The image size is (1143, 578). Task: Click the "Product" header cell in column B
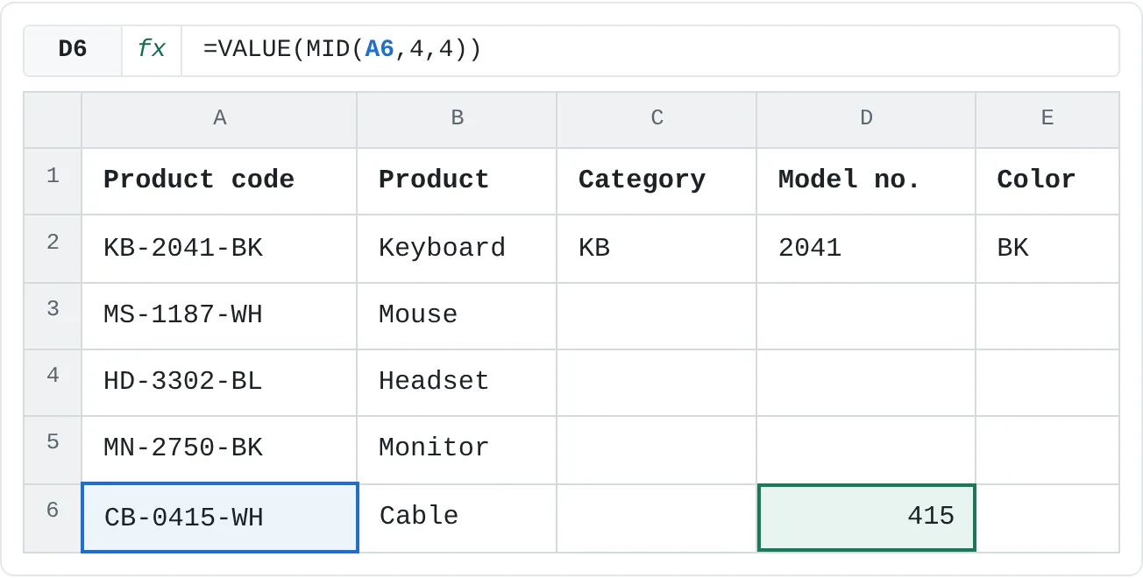[x=457, y=180]
